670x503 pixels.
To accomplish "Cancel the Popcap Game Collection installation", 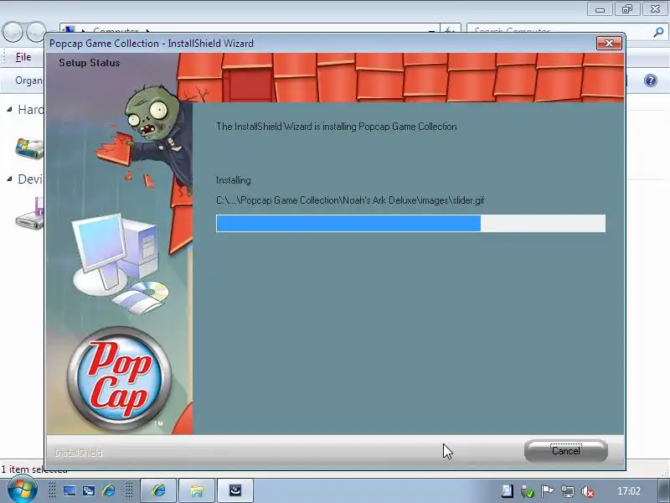I will (566, 451).
